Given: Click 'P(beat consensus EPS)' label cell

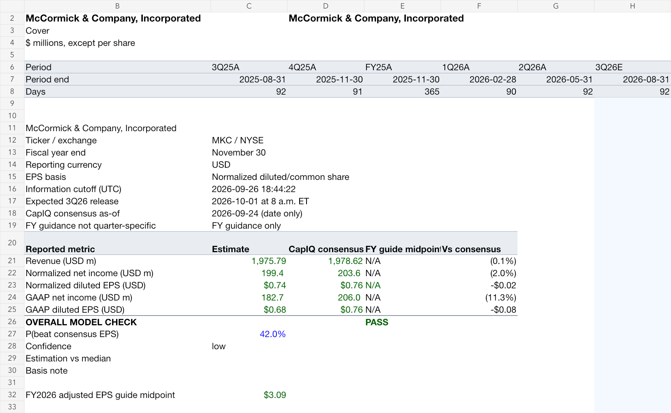Looking at the screenshot, I should coord(117,334).
